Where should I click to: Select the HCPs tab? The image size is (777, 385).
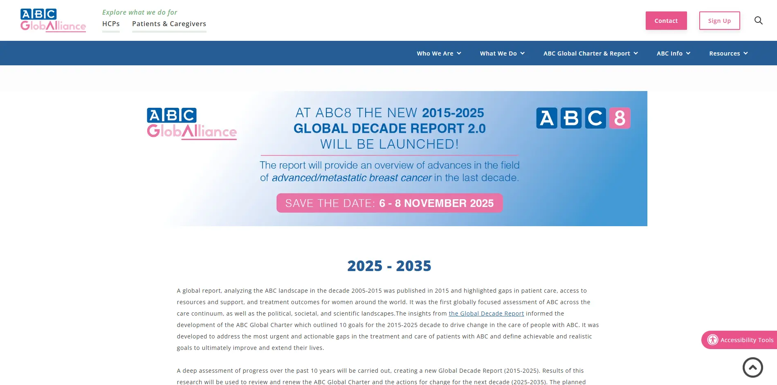tap(111, 24)
